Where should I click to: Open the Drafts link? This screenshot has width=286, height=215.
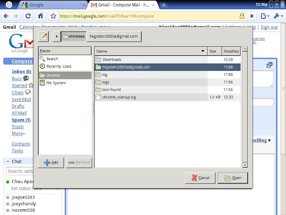[x=18, y=106]
